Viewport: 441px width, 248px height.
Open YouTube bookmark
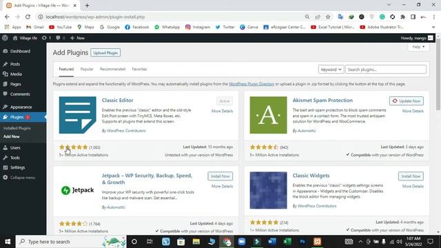(60, 28)
